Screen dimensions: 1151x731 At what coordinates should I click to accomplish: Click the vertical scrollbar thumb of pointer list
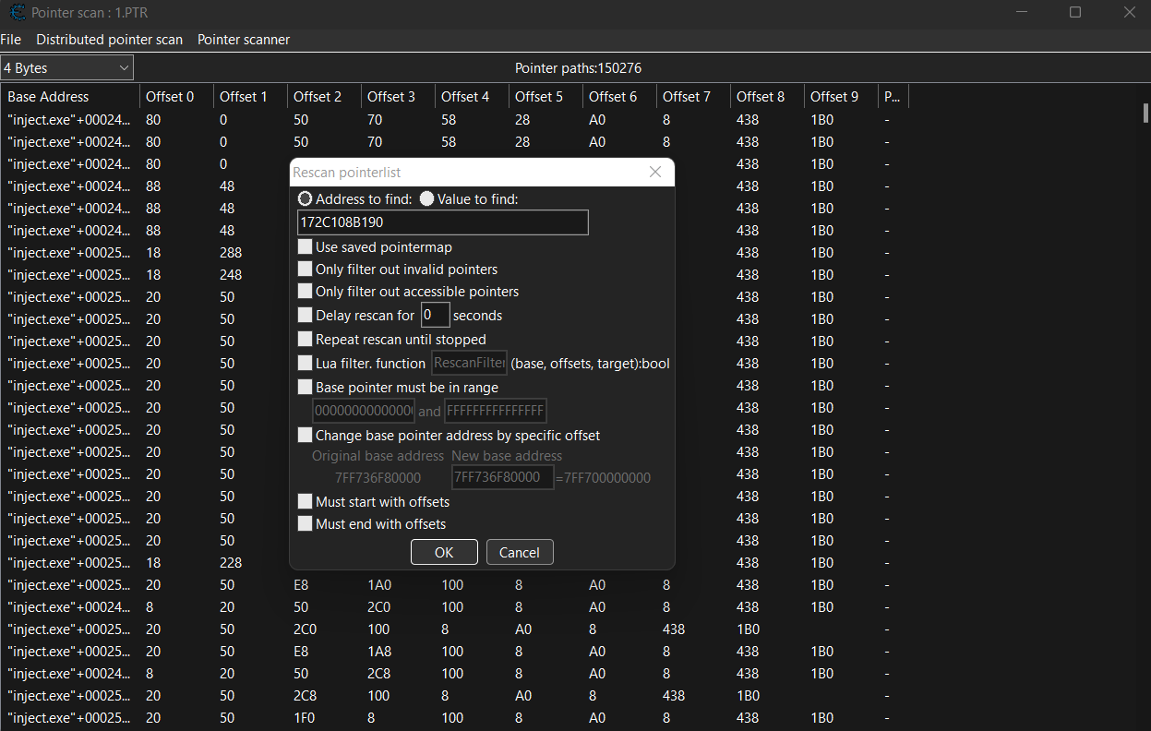tap(1146, 113)
